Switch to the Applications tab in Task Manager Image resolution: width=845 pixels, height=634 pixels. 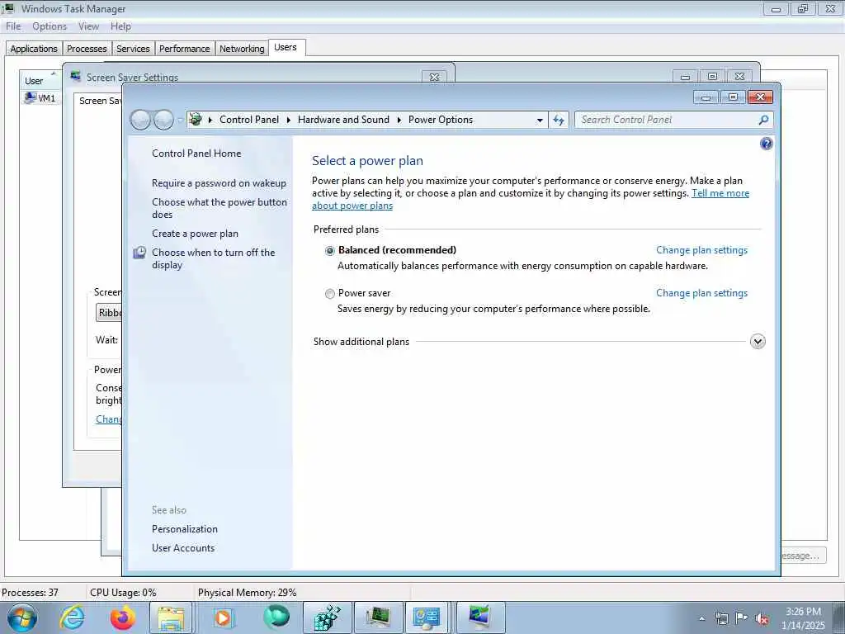(33, 49)
